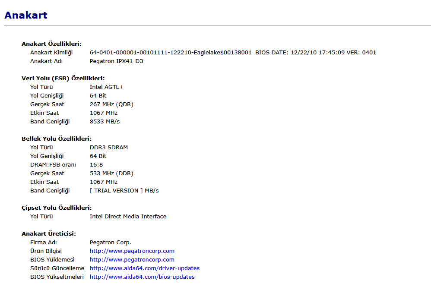Open the aida64.com driver-updates link

[145, 268]
